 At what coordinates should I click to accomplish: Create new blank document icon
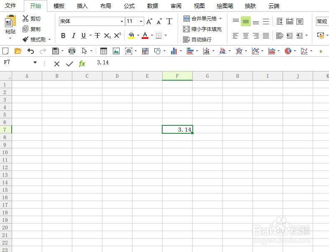click(x=5, y=51)
